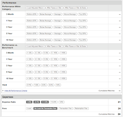Select After Taxes on Dist. under Performance vs. Benchmark
This screenshot has width=123, height=117.
[54, 47]
